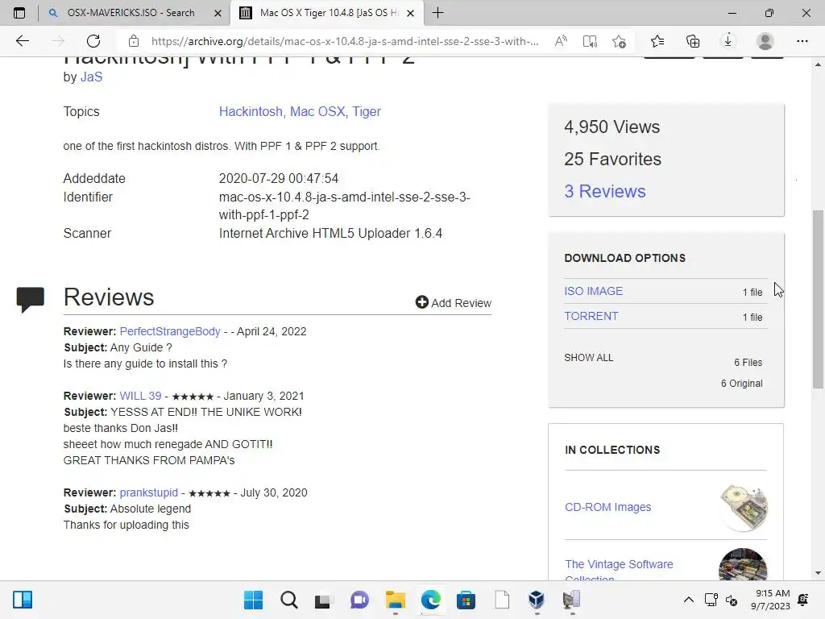Screen dimensions: 825x619
Task: Open reviewer prankstupid profile
Action: [149, 492]
